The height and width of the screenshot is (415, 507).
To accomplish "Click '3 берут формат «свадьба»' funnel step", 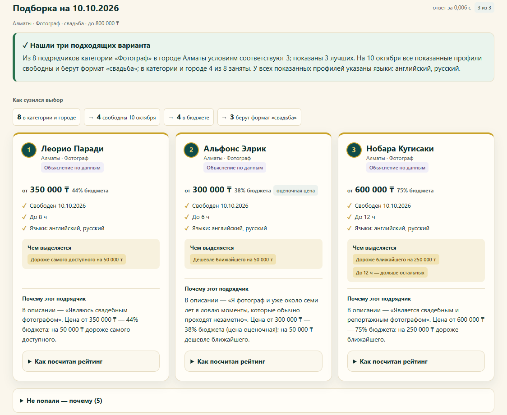I will [259, 117].
